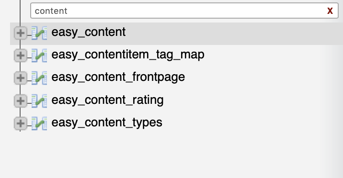343x178 pixels.
Task: Click the easy_content table icon
Action: [39, 33]
